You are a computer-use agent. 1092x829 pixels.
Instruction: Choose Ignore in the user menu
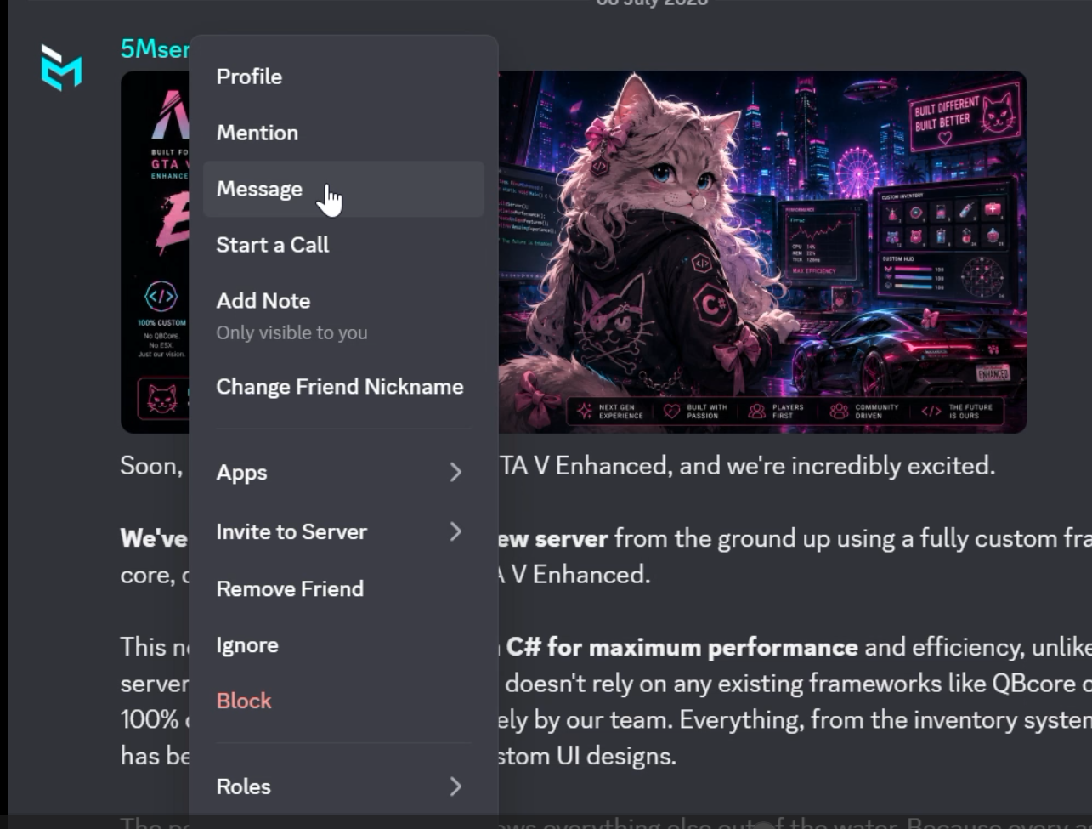click(x=343, y=645)
